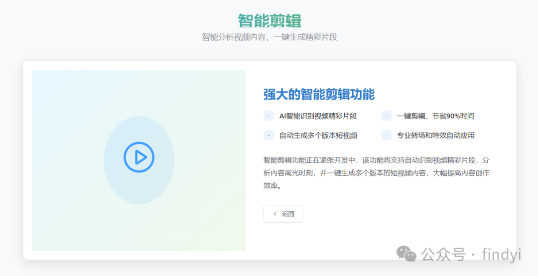This screenshot has height=276, width=538.
Task: Click icon beside AI智能识别视频精彩片段
Action: point(269,116)
